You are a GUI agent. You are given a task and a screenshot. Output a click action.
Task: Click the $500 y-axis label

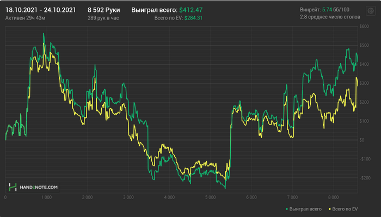(364, 45)
